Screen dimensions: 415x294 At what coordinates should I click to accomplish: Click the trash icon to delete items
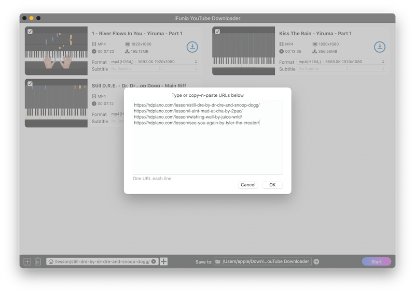click(x=38, y=261)
